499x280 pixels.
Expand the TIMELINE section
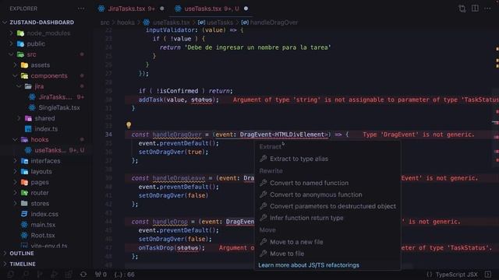(23, 264)
